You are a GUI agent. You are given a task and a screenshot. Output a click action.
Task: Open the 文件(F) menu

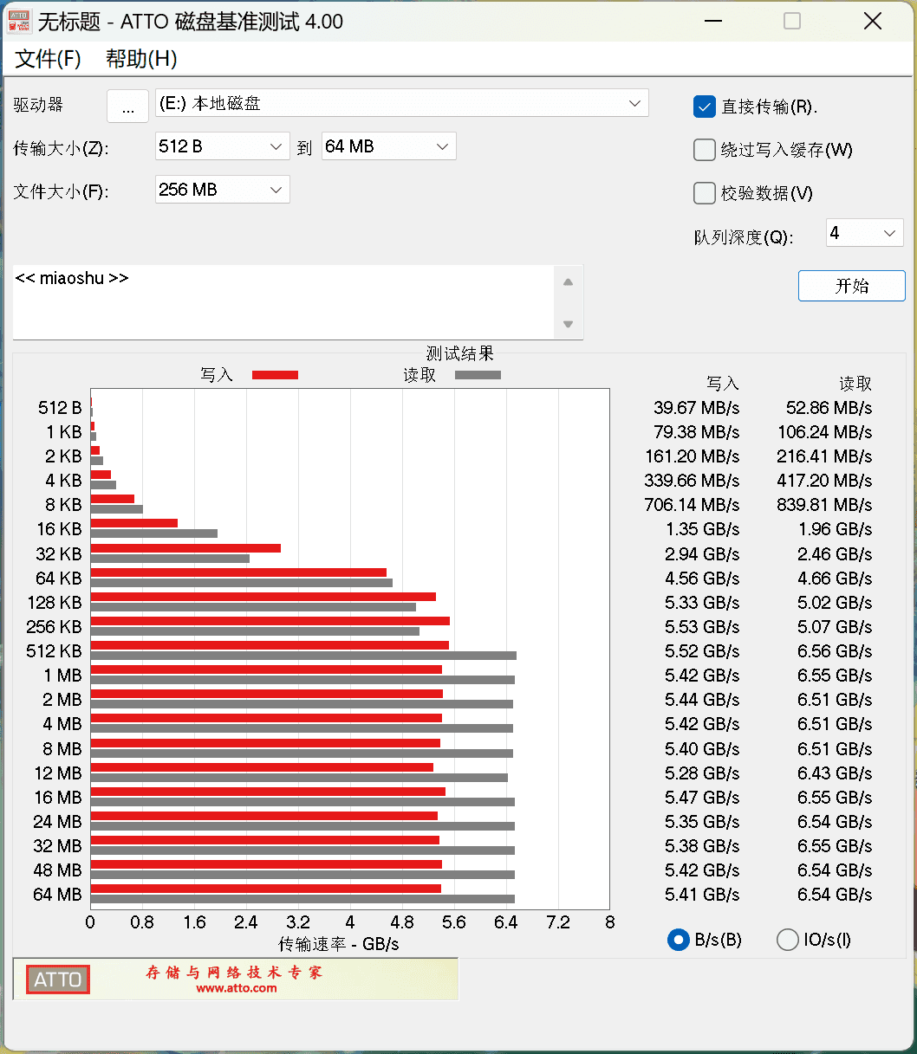[47, 59]
